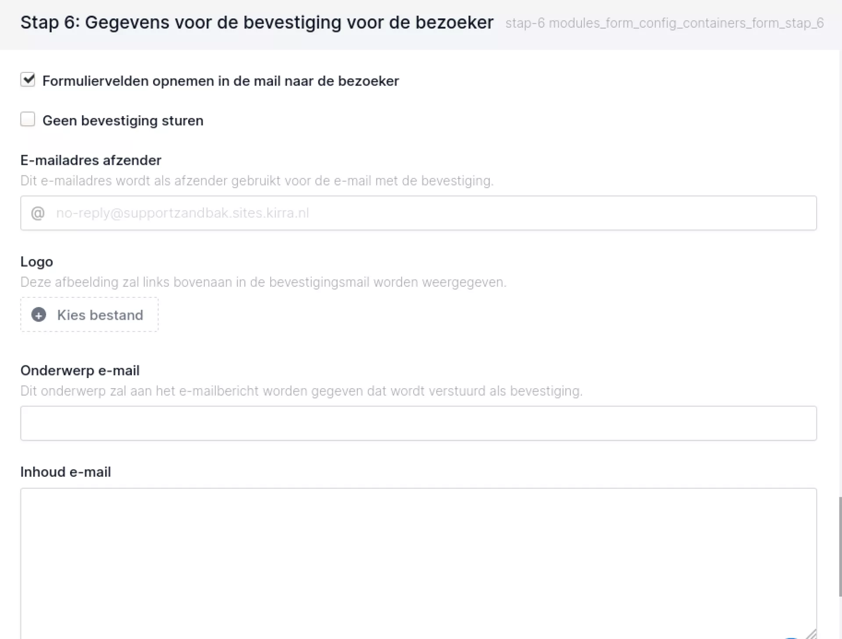The width and height of the screenshot is (842, 639).
Task: Uncheck the Formuliervelden opnemen checkbox
Action: [28, 80]
